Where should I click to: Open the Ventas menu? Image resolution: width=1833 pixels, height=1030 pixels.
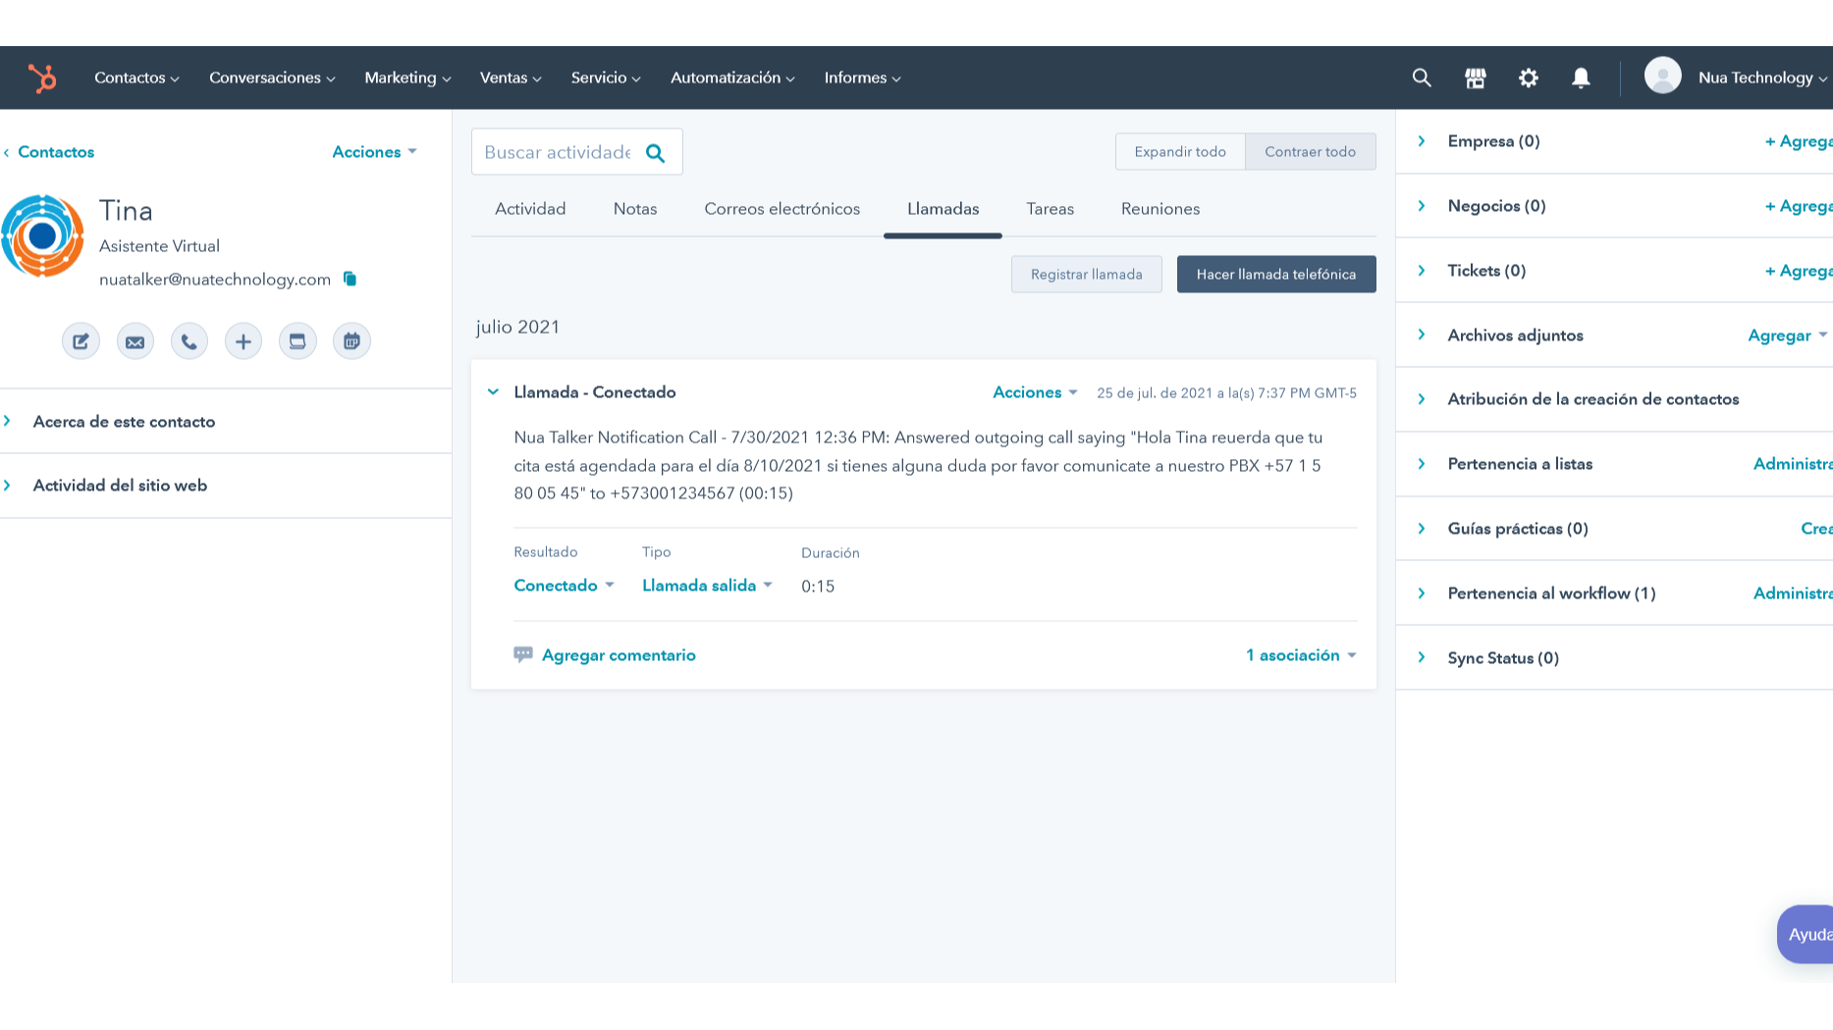510,77
